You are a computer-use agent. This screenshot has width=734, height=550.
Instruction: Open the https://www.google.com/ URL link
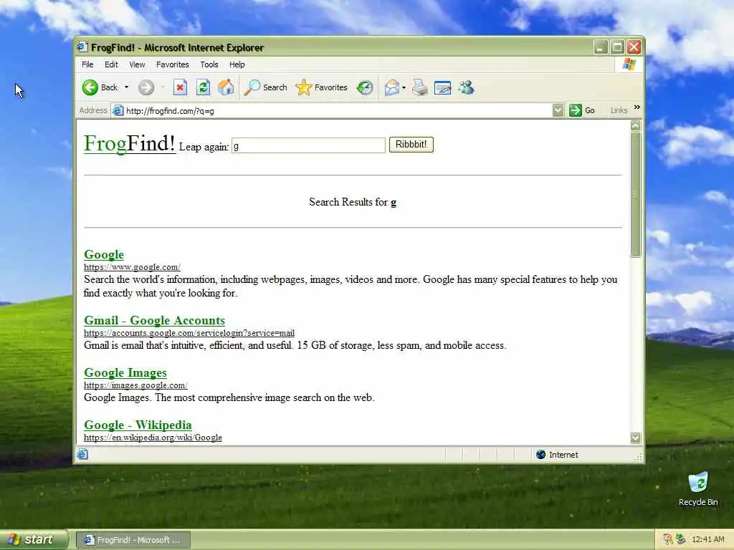pos(132,267)
